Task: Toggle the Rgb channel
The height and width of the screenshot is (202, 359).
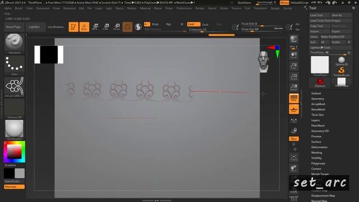Action: 168,24
